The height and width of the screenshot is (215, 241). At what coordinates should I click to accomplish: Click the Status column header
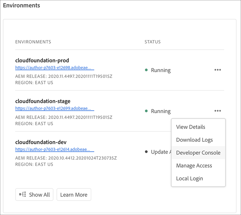(153, 42)
